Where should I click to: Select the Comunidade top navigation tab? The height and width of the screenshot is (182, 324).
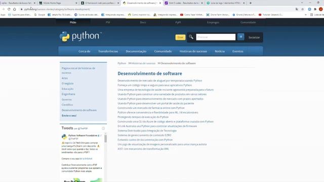click(x=248, y=22)
